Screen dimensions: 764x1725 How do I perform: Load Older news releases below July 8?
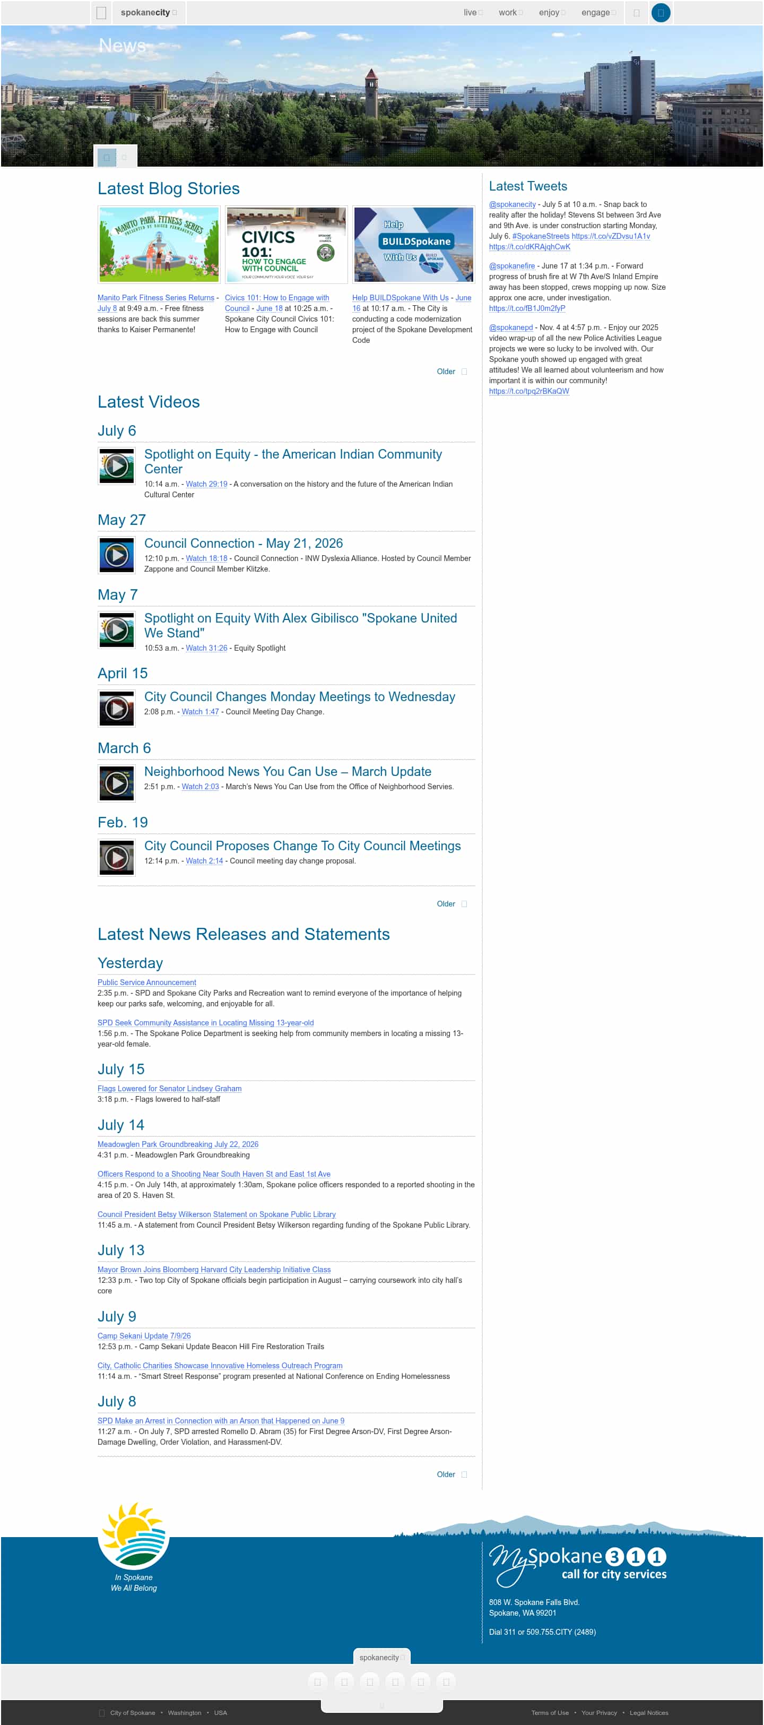coord(452,1474)
